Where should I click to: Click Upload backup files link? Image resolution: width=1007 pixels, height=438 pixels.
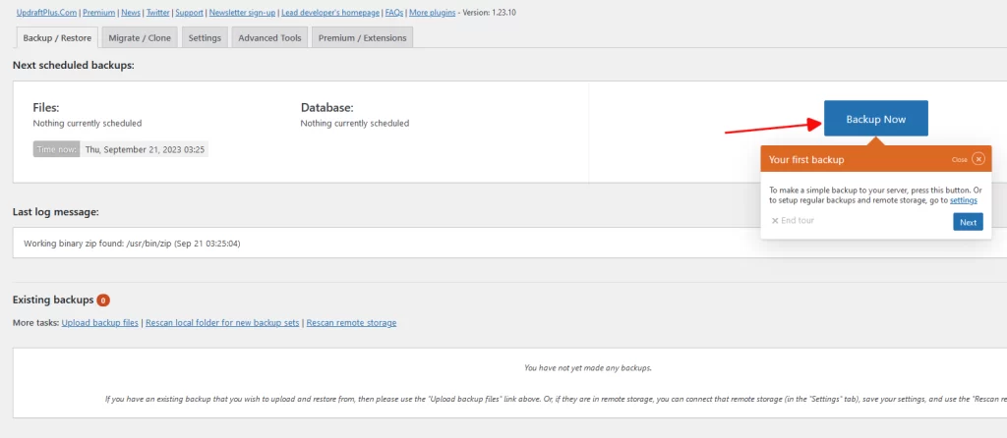point(99,322)
